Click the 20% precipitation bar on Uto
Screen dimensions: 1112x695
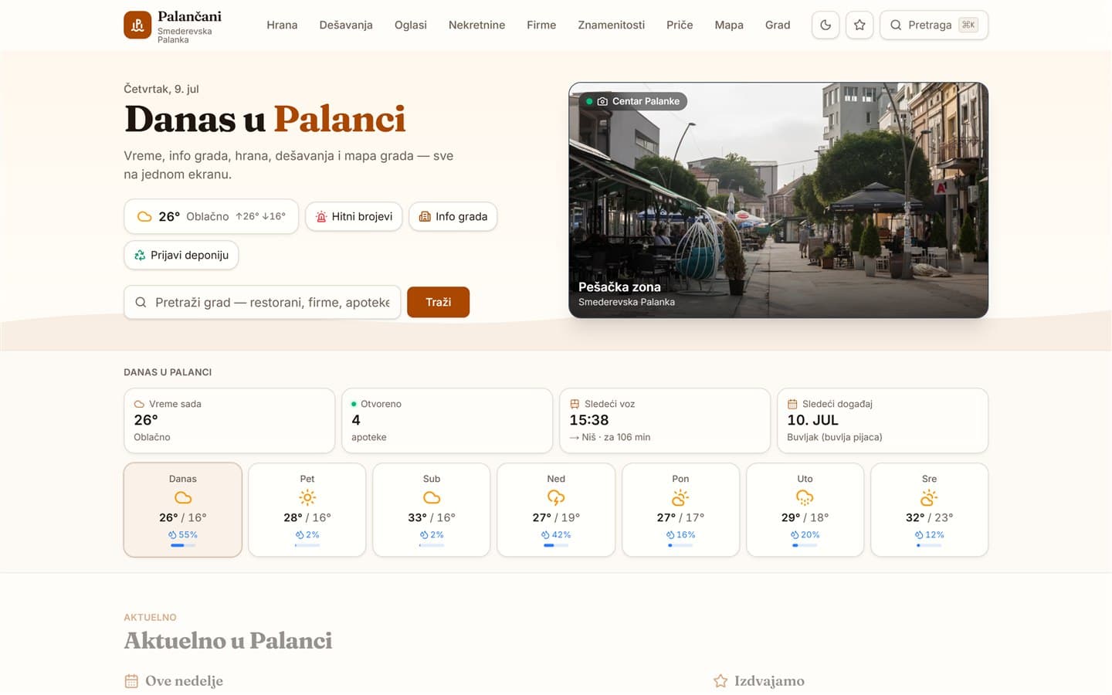point(805,545)
